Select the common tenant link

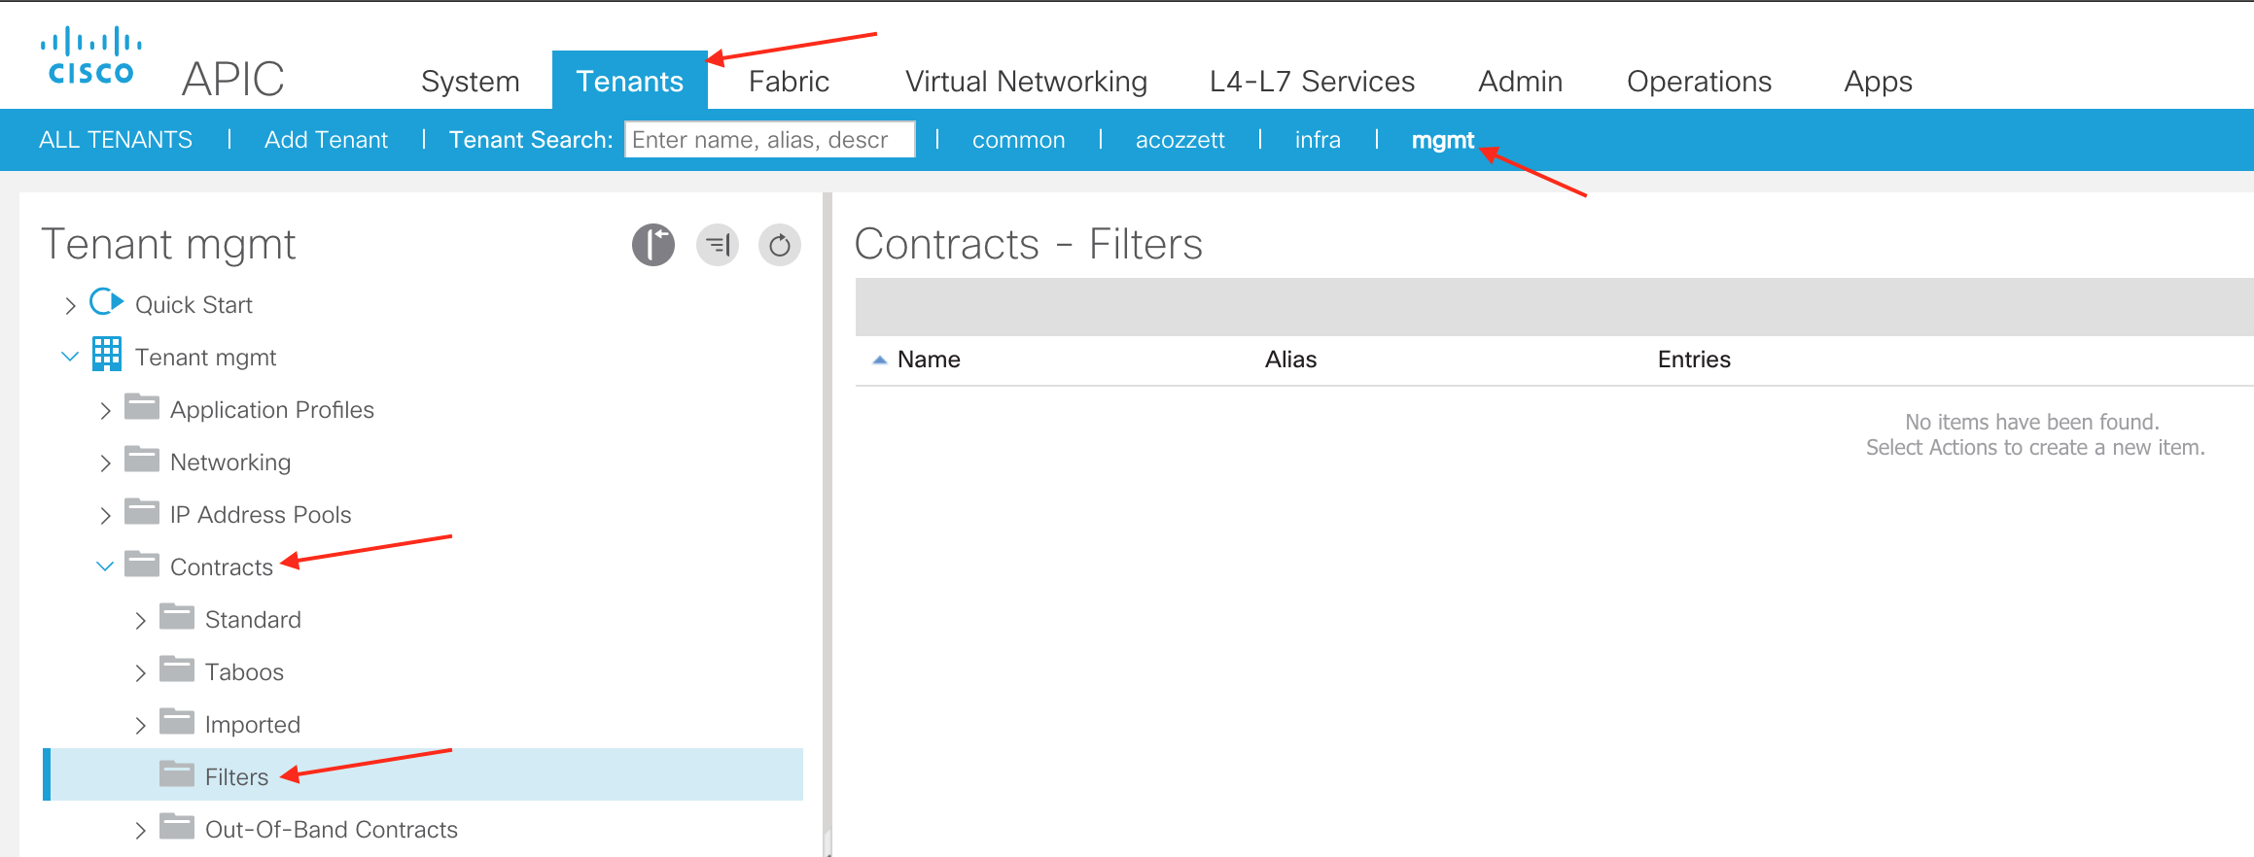1018,140
